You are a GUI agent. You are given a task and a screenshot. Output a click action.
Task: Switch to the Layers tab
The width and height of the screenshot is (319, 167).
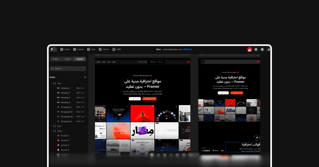pyautogui.click(x=68, y=59)
